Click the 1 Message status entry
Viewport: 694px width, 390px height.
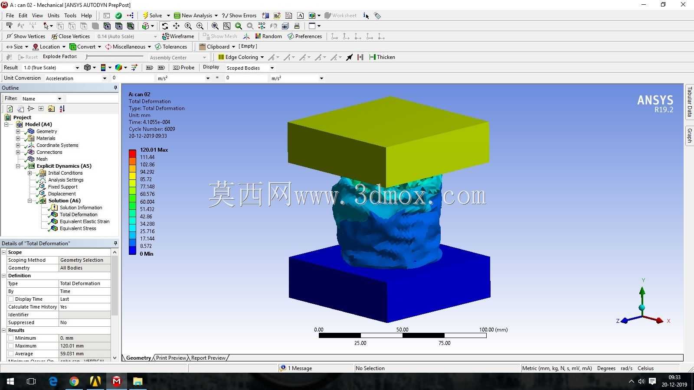297,368
